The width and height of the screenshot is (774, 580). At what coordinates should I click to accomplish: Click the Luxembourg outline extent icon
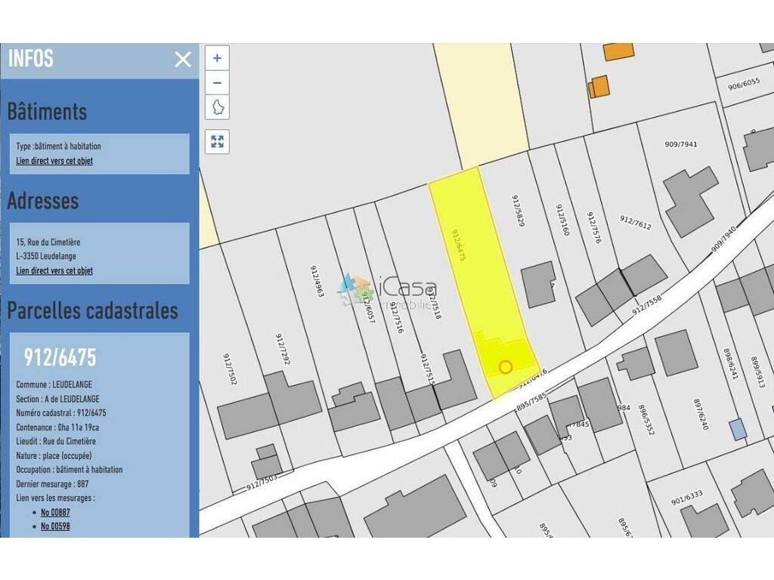218,106
